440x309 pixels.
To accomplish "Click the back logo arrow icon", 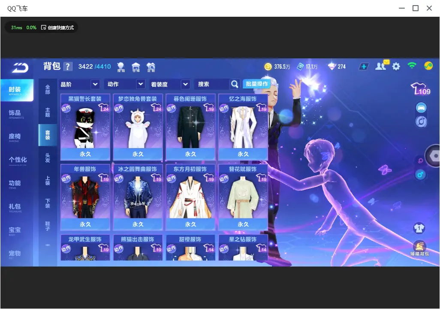I will (x=20, y=68).
